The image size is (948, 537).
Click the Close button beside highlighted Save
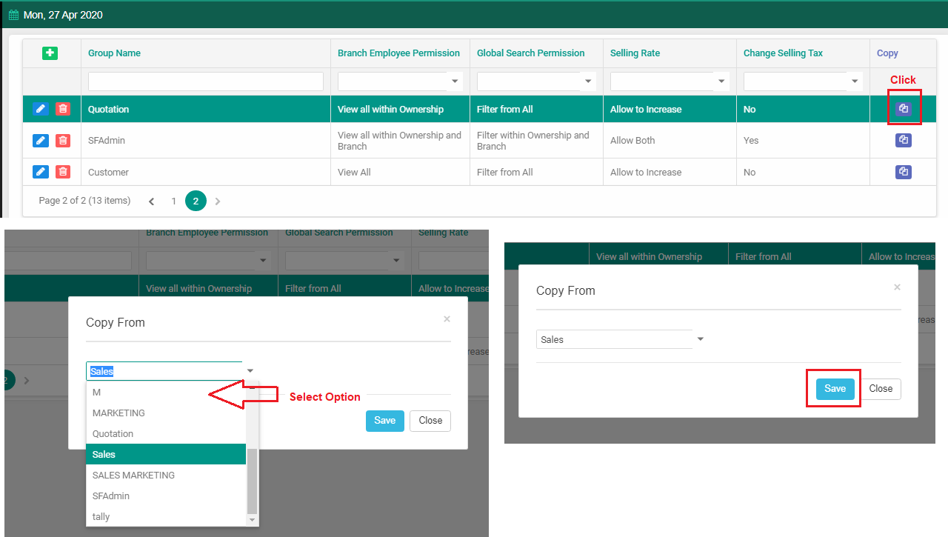pyautogui.click(x=881, y=389)
